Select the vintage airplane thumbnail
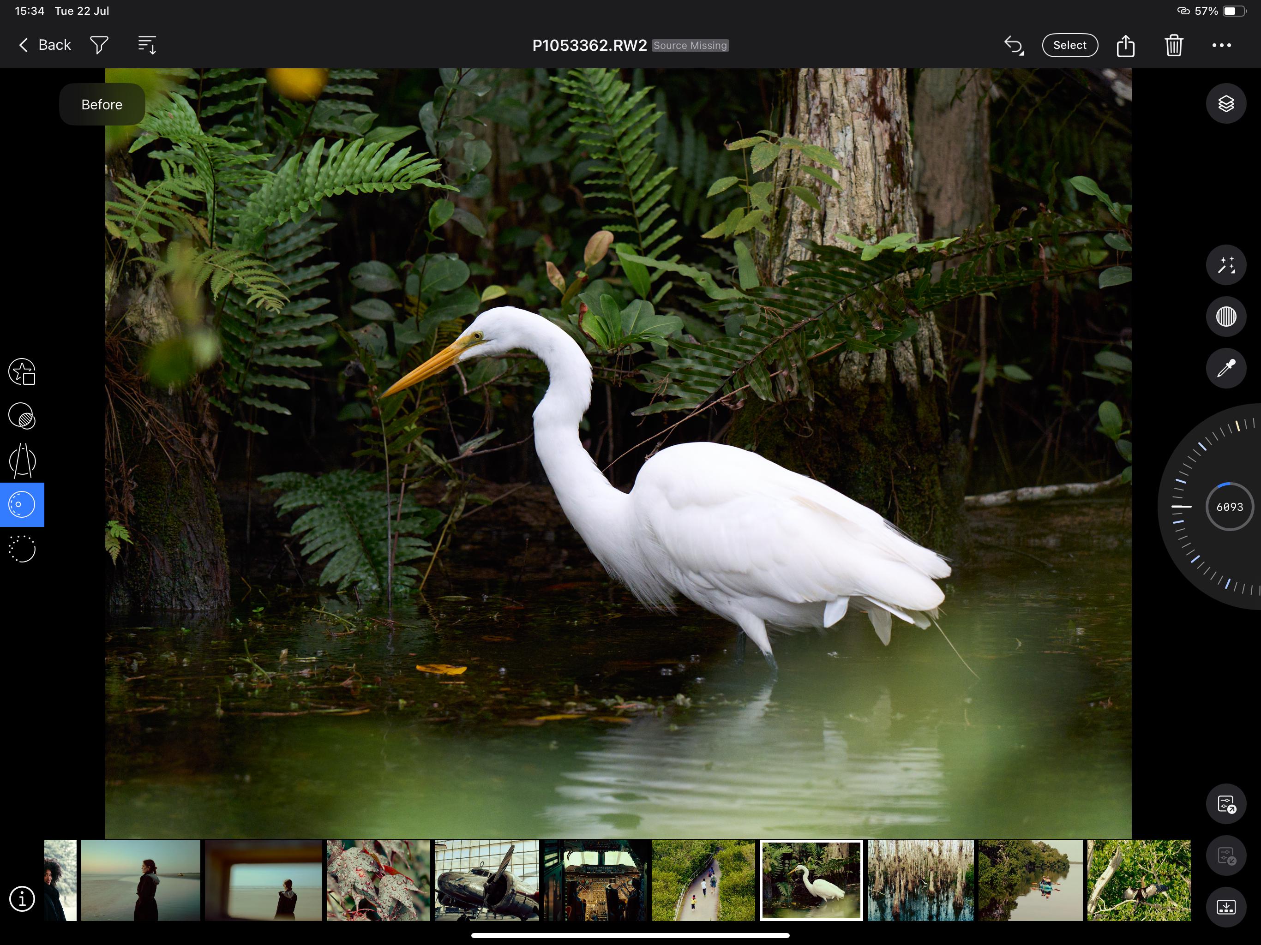This screenshot has height=945, width=1261. pyautogui.click(x=487, y=880)
